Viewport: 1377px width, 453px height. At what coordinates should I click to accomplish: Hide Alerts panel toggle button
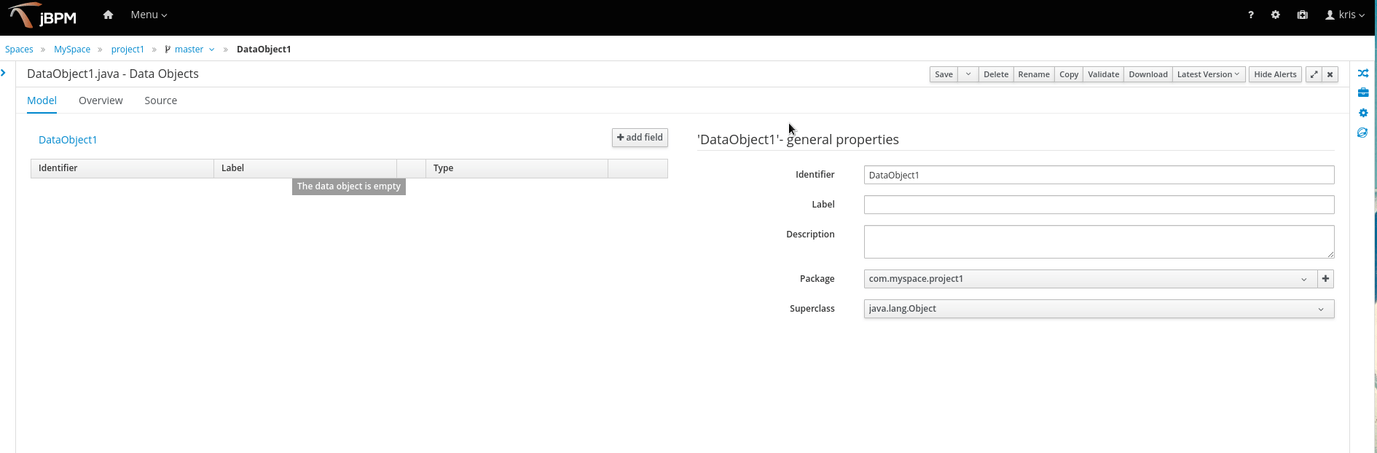pos(1275,74)
